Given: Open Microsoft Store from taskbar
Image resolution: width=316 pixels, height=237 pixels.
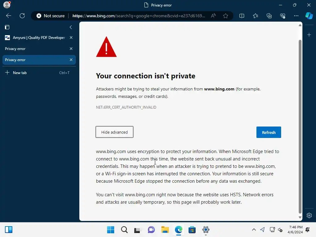Looking at the screenshot, I should [192, 230].
